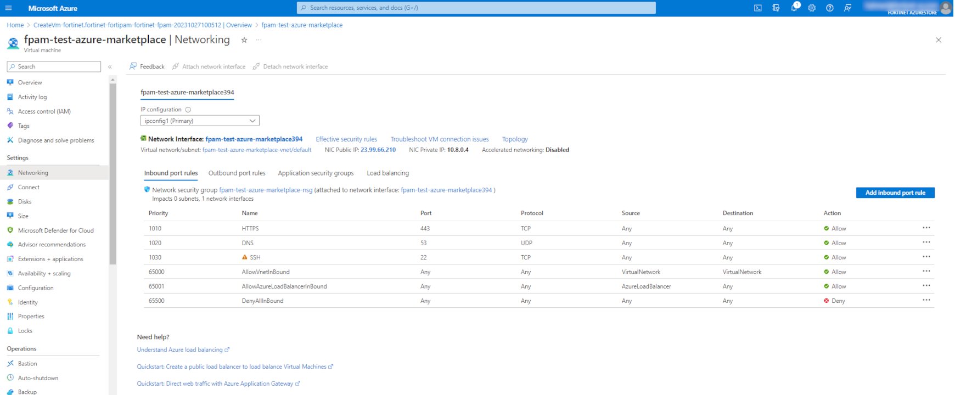Open the Azure portal hamburger menu
955x395 pixels.
click(x=8, y=8)
